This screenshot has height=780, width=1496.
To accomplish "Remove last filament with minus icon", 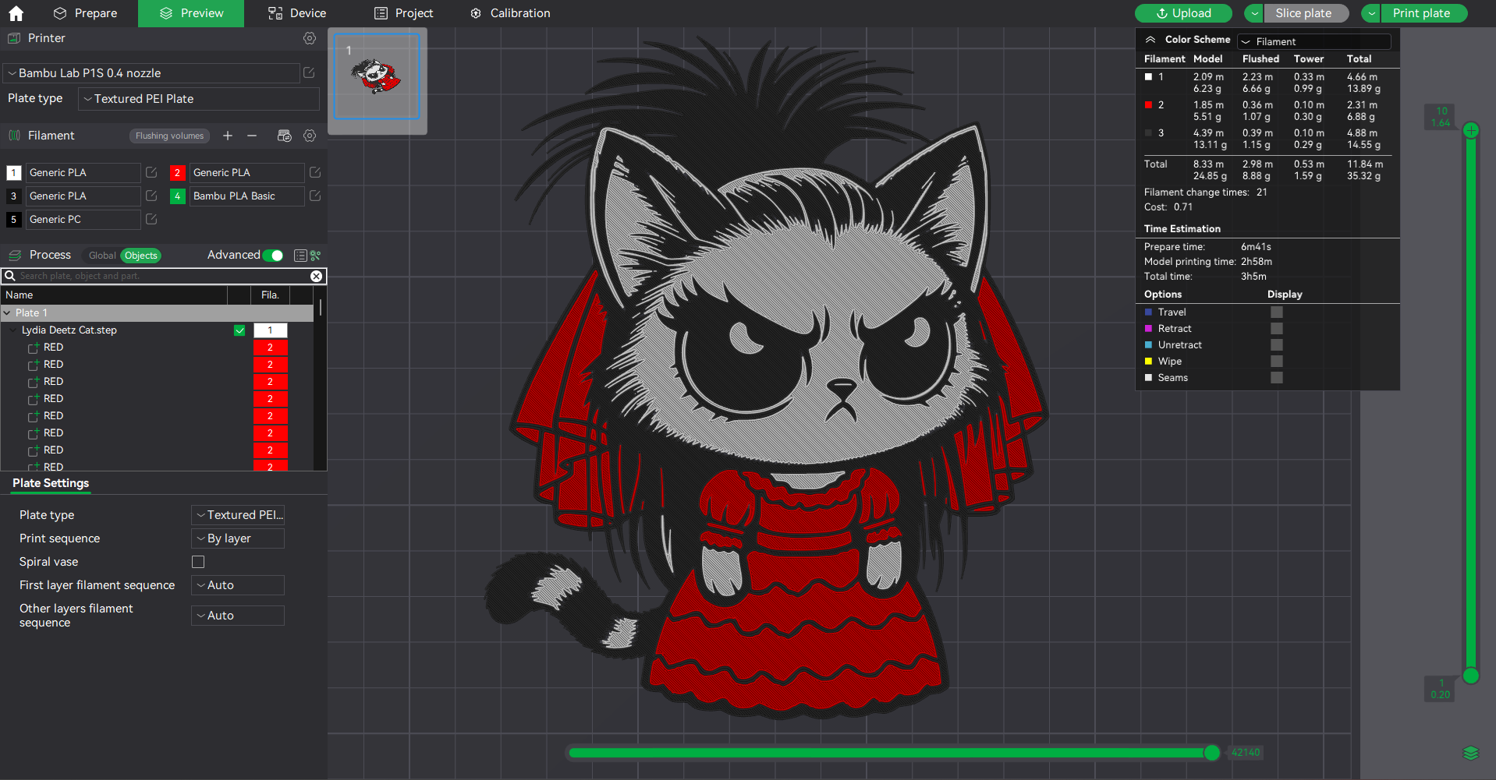I will click(252, 136).
